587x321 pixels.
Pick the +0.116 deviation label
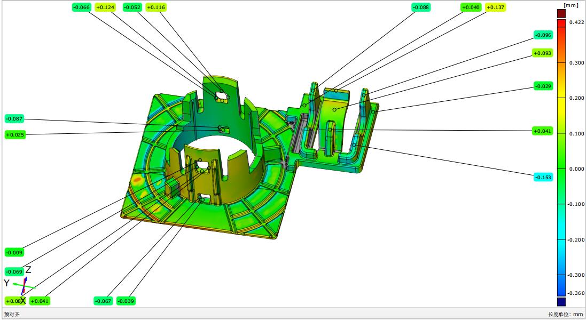(x=155, y=7)
